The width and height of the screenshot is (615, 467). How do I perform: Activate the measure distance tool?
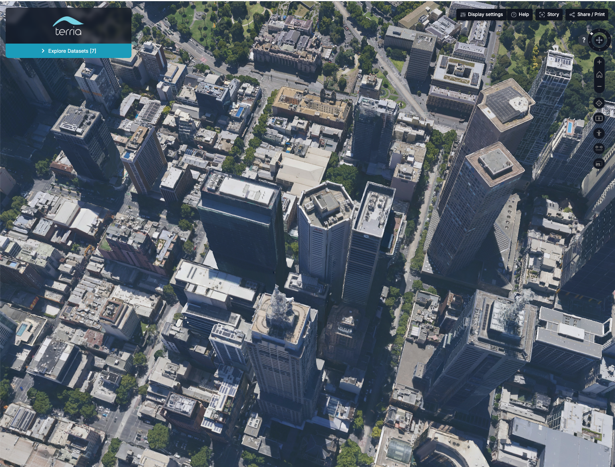point(599,148)
